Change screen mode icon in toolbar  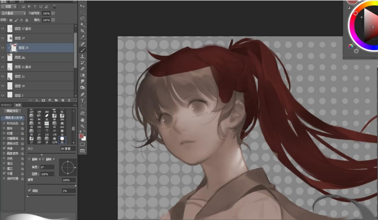[82, 151]
